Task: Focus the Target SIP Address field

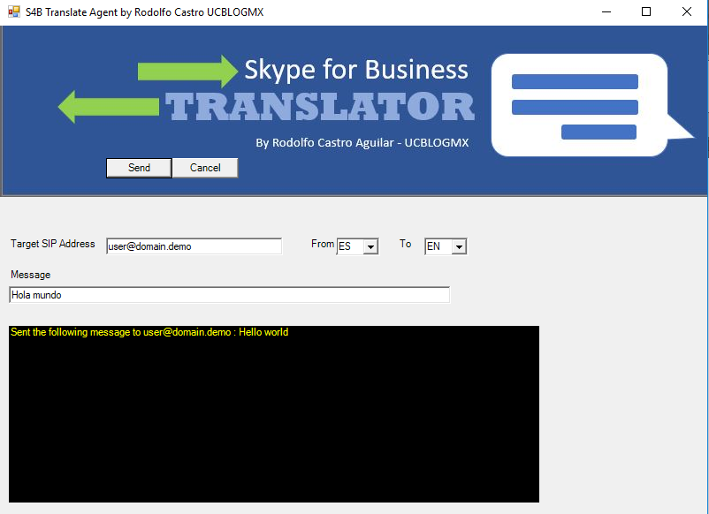Action: click(x=193, y=246)
